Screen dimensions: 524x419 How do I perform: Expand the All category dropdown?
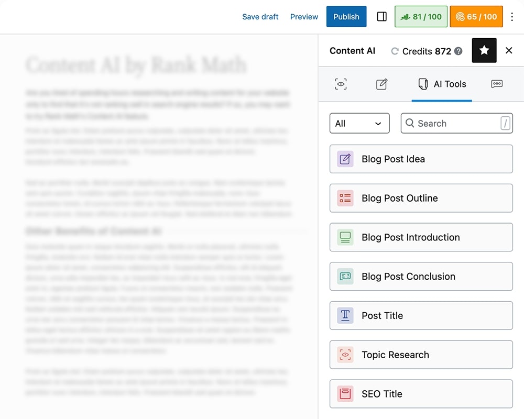(359, 123)
